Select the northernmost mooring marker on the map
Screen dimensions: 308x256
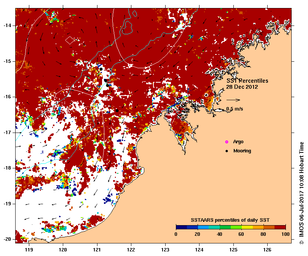click(101, 69)
